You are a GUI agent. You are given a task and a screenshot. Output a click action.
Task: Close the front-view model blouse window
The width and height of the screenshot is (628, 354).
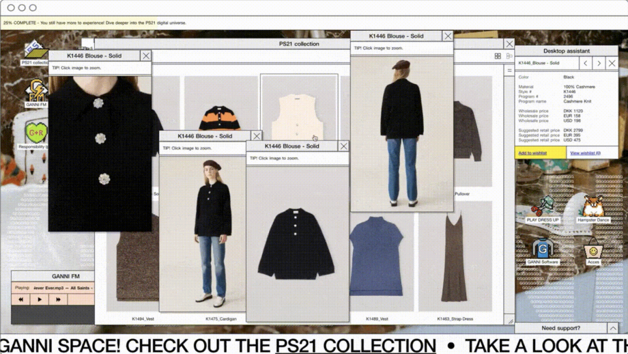[257, 136]
